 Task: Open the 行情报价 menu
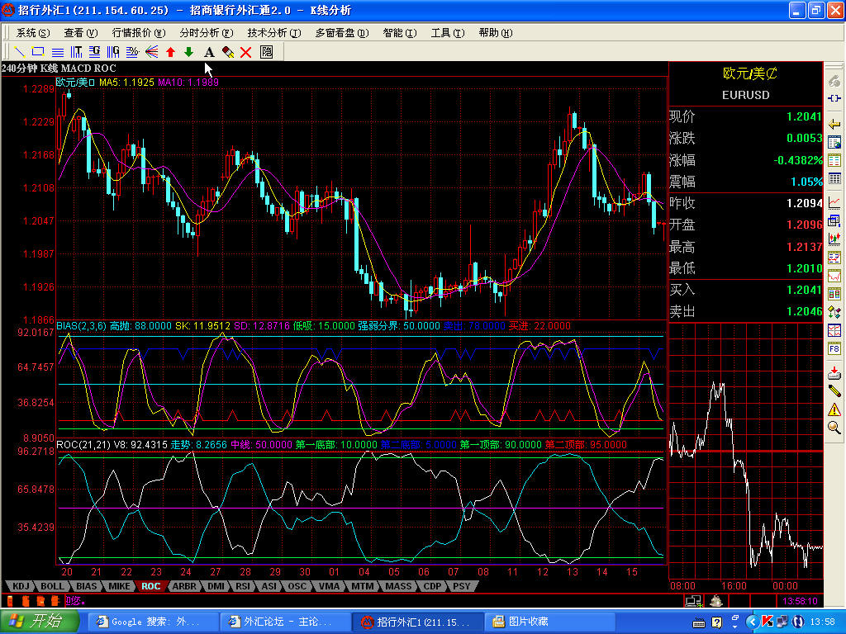tap(136, 33)
